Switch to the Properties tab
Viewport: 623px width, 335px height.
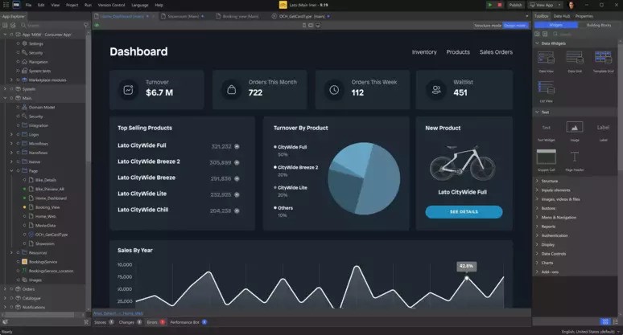584,15
